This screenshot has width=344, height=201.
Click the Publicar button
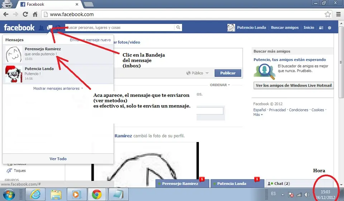pos(228,73)
